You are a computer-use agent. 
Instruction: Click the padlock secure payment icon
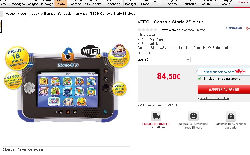[x=231, y=116]
